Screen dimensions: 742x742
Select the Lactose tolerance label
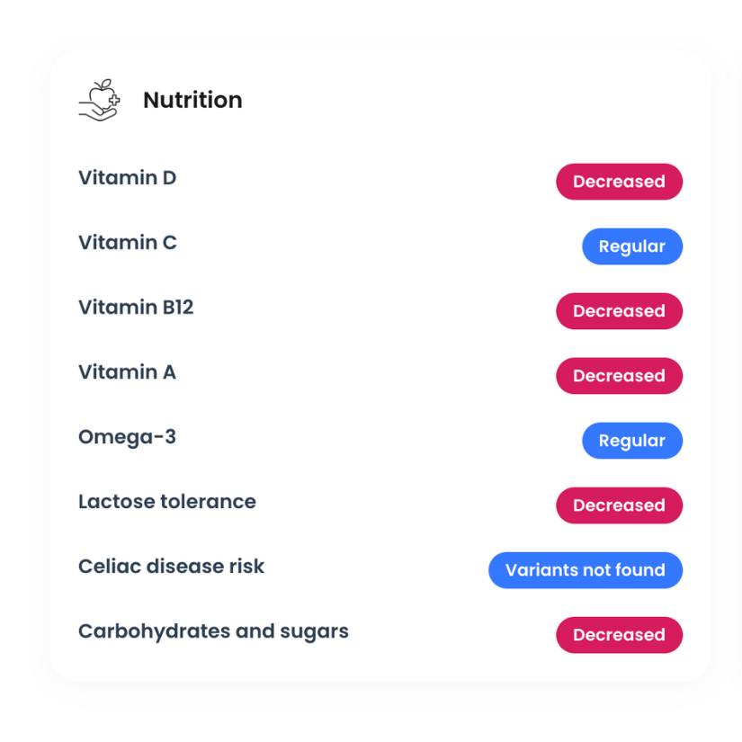click(x=167, y=502)
